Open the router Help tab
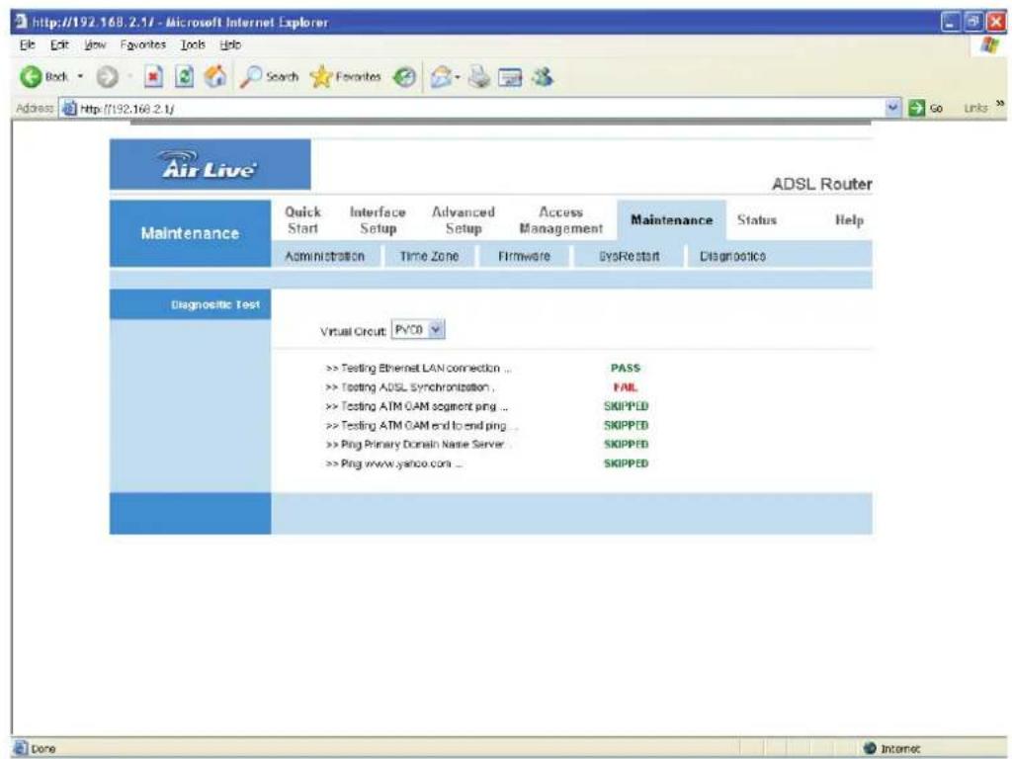 [849, 220]
